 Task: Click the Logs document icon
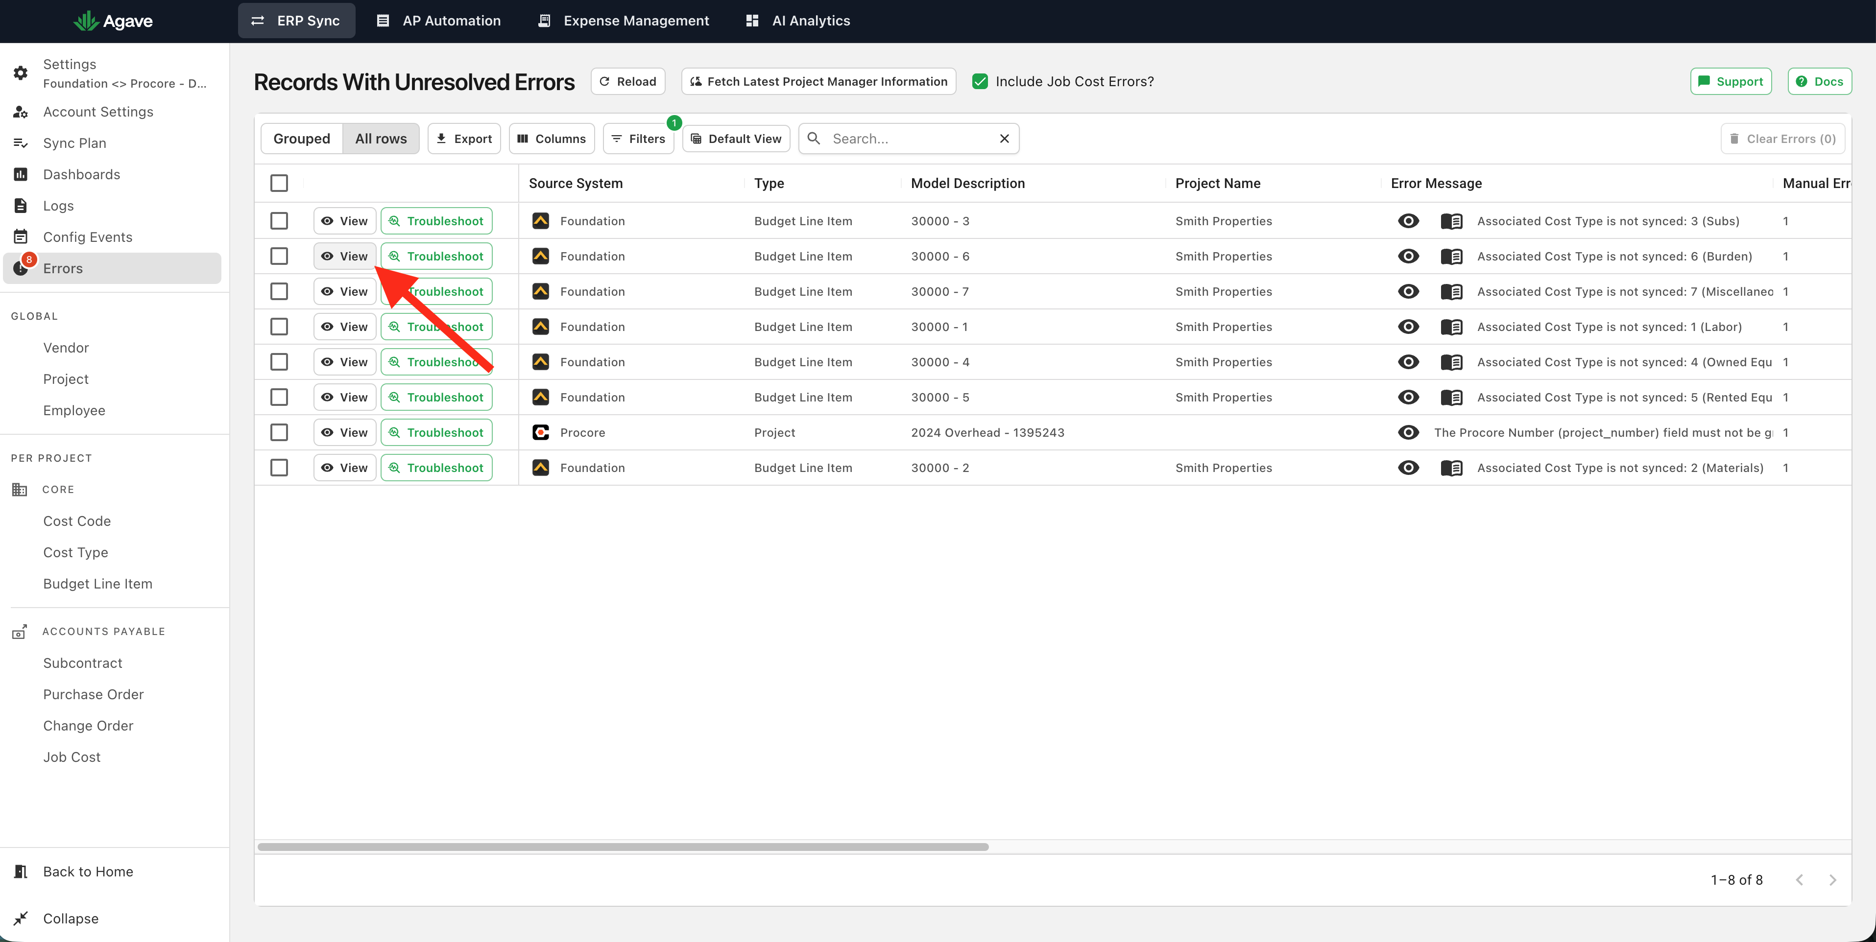coord(21,205)
